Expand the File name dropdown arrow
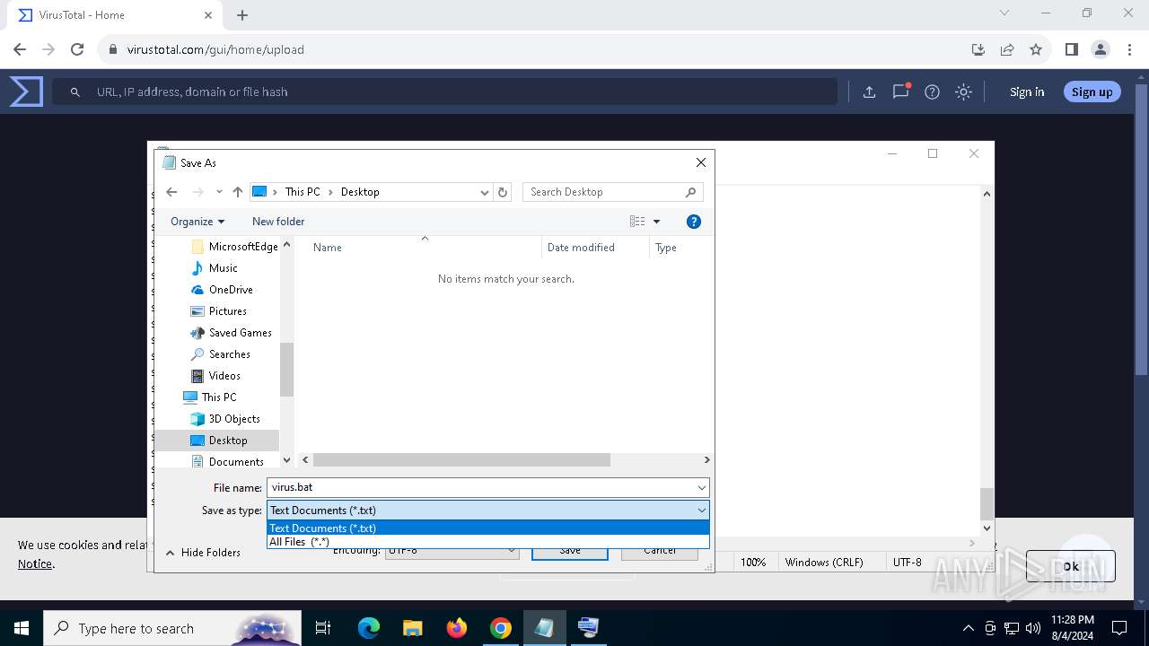1149x646 pixels. 701,488
